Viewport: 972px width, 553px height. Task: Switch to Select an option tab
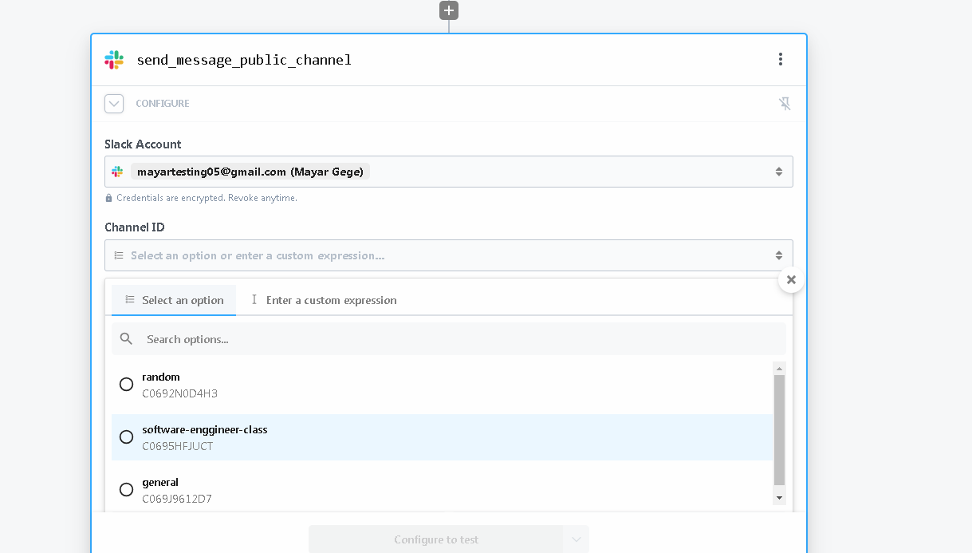click(x=174, y=300)
